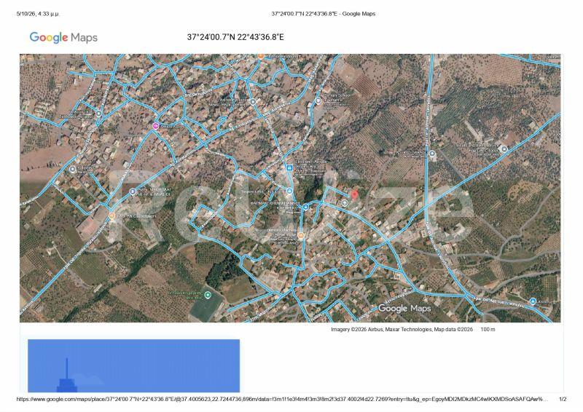Open the orange pin at the top edge of the map

point(261,56)
